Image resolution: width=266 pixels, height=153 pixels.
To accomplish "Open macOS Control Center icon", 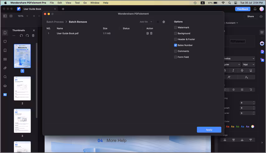I will coord(236,3).
